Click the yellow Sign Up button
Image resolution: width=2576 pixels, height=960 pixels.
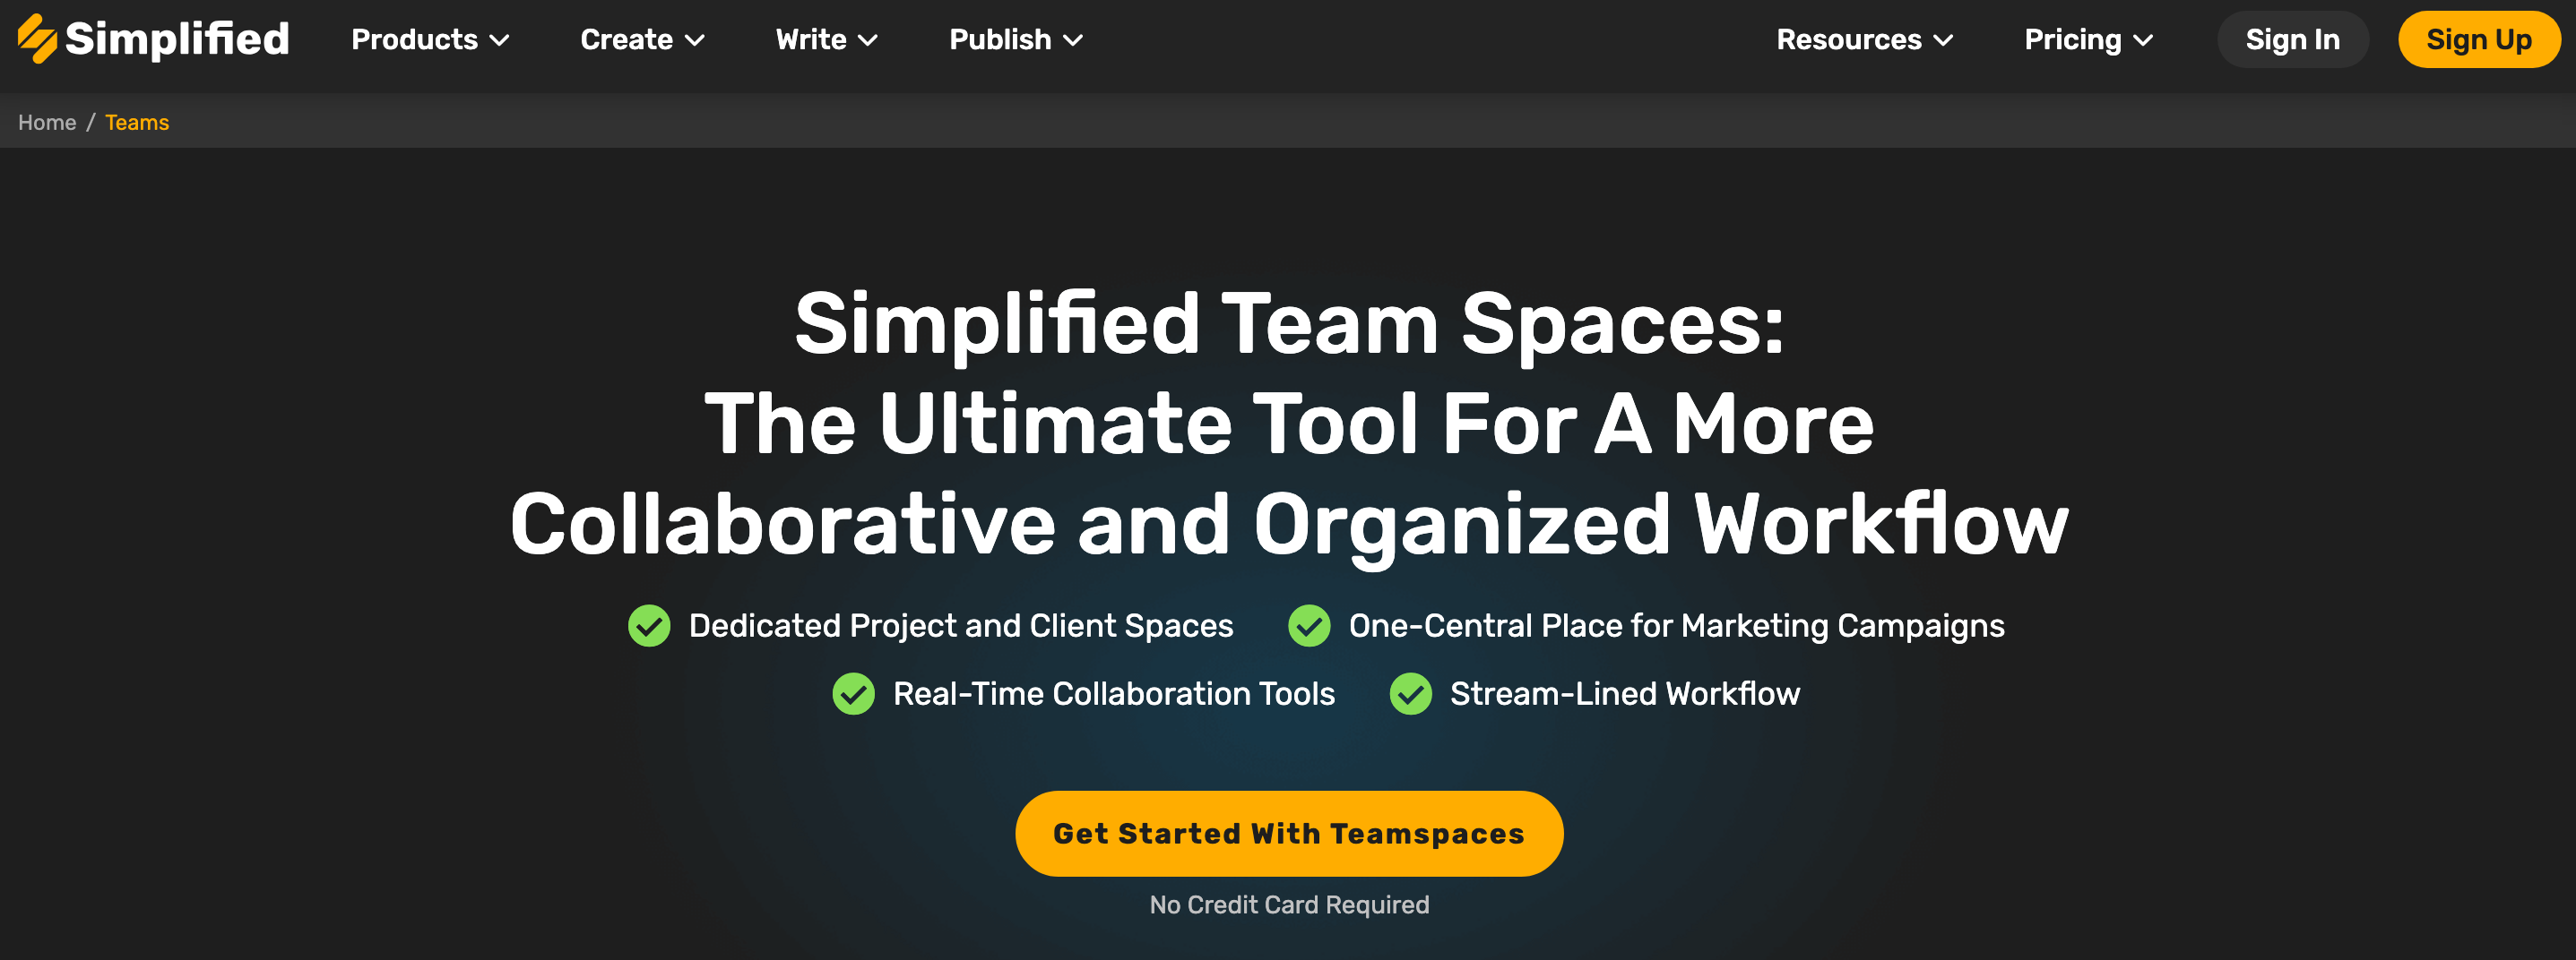point(2479,40)
